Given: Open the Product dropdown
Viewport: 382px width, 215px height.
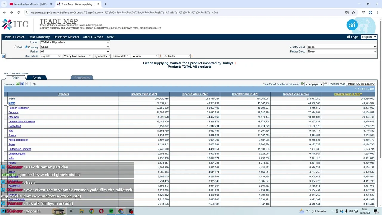Looking at the screenshot, I should click(75, 42).
